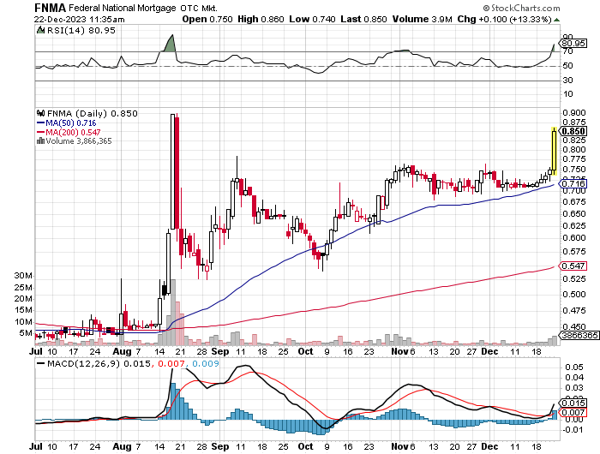Click the FNMA ticker symbol title
This screenshot has height=454, width=600.
click(50, 8)
